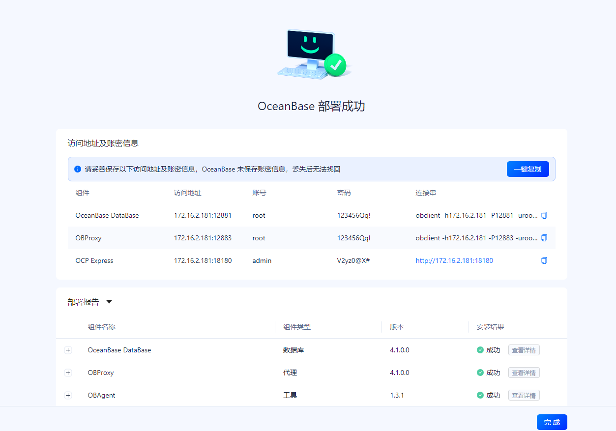The height and width of the screenshot is (431, 616).
Task: Click the 一键复制 button
Action: point(528,169)
